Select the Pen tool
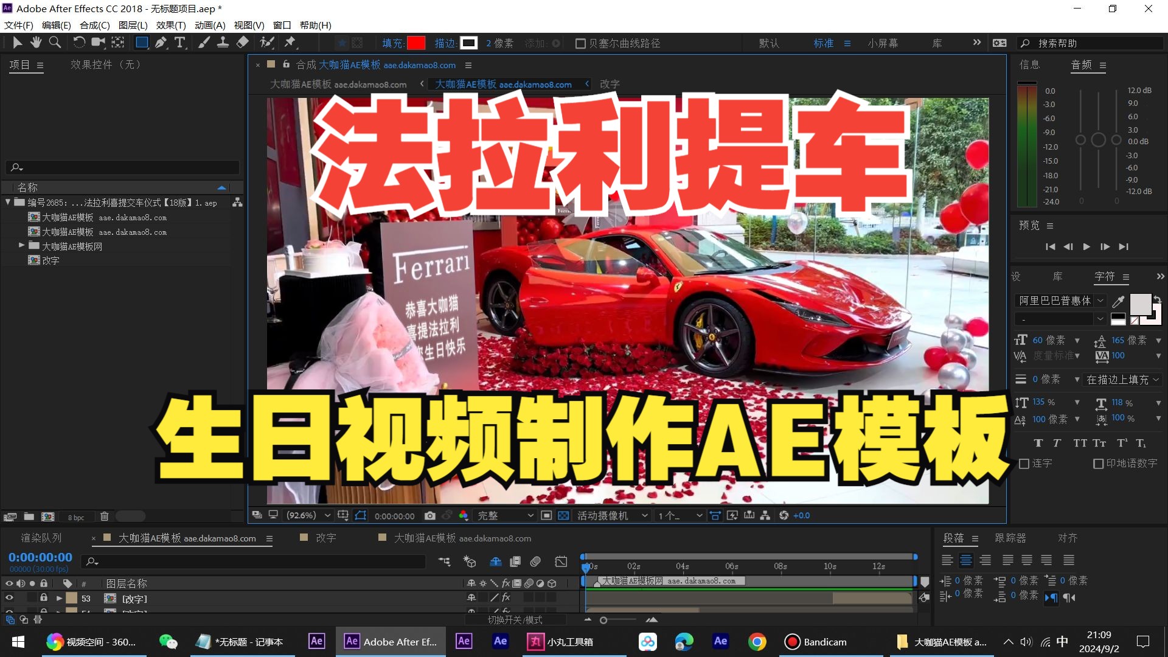 pos(161,43)
